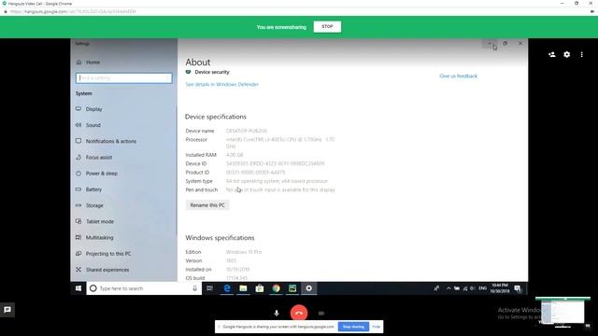Image resolution: width=598 pixels, height=336 pixels.
Task: Click the volume icon in system tray
Action: [473, 288]
